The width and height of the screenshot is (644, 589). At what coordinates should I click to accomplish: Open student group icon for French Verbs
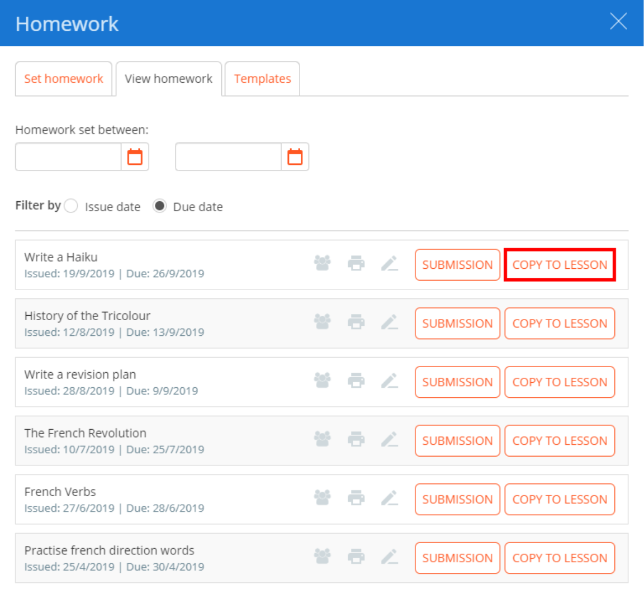click(323, 498)
